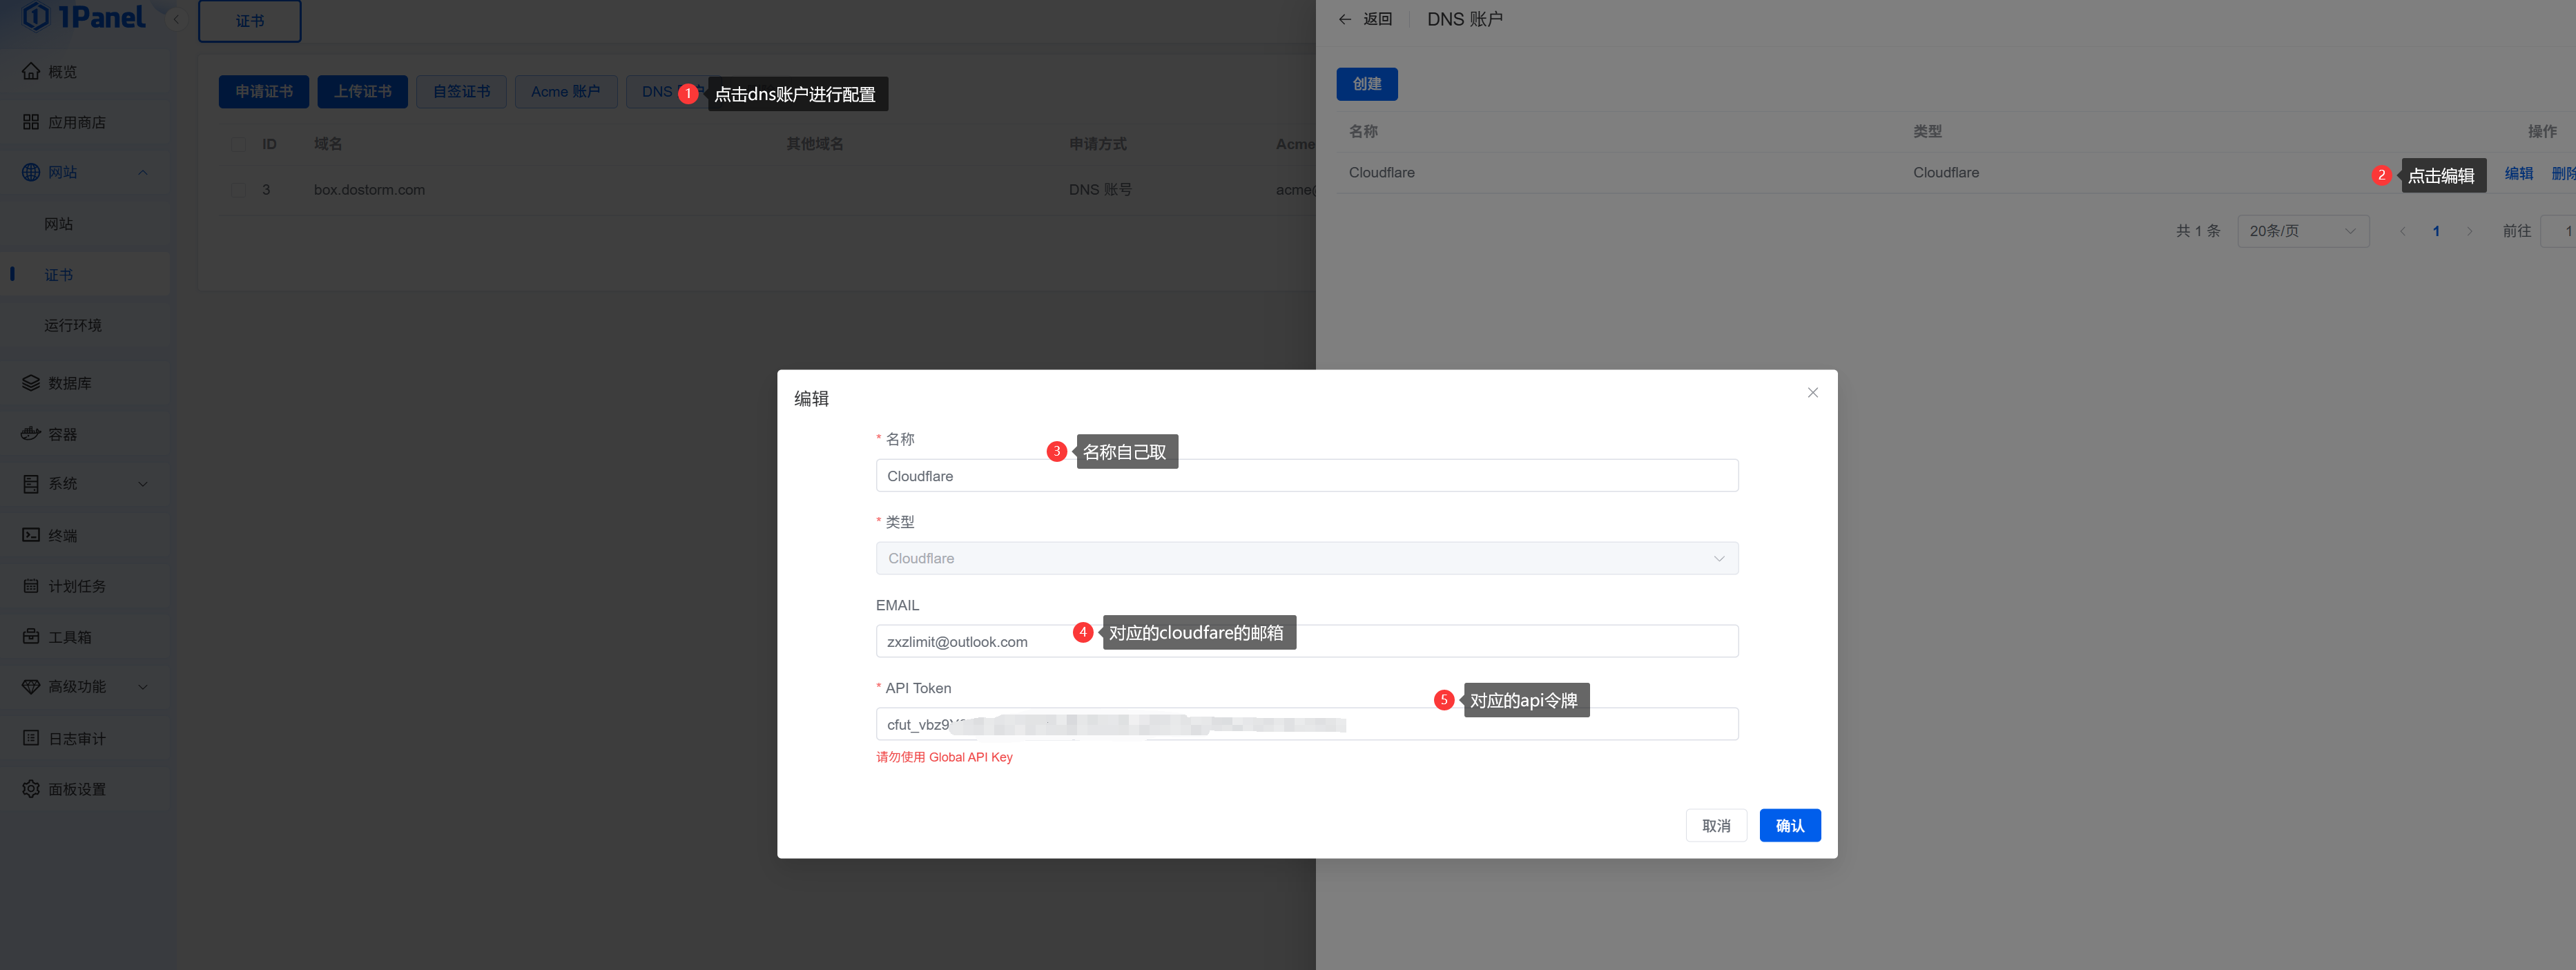The width and height of the screenshot is (2576, 970).
Task: Click the 请勿使用 Global API Key warning text
Action: click(944, 757)
